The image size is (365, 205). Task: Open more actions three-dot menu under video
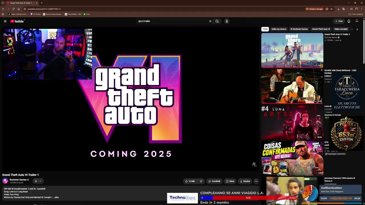(x=256, y=181)
